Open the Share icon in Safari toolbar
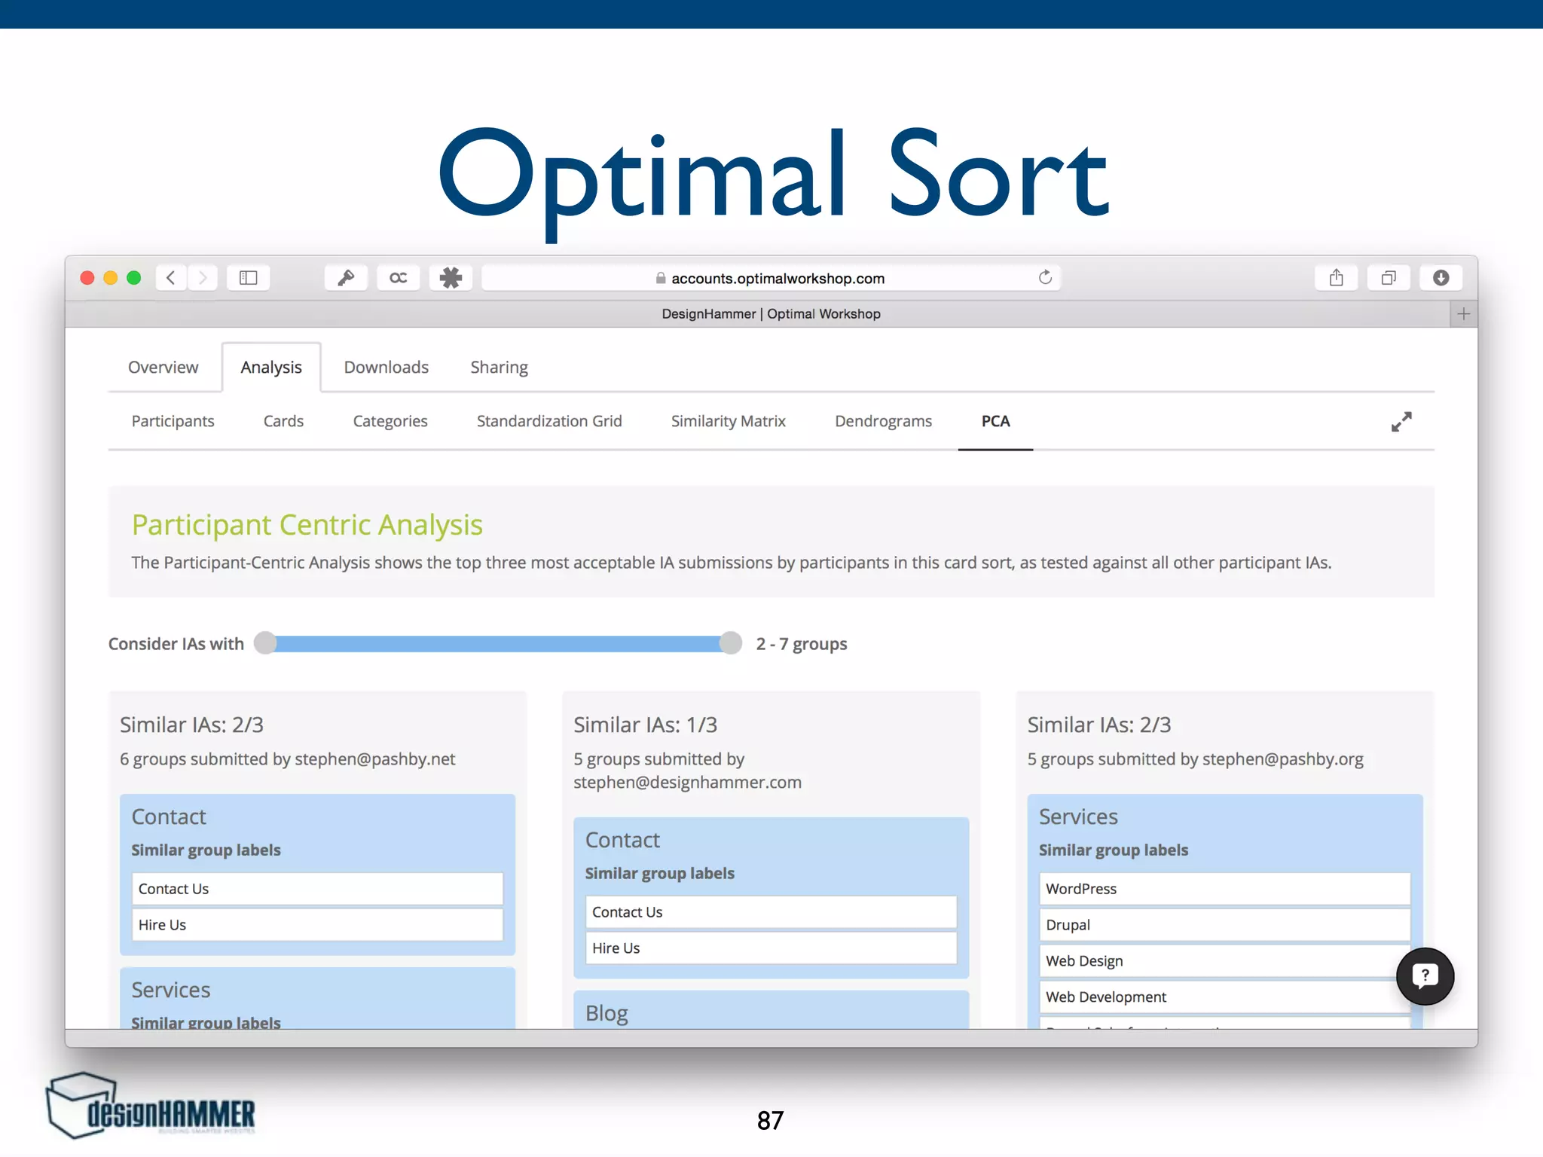This screenshot has width=1543, height=1157. pyautogui.click(x=1337, y=278)
